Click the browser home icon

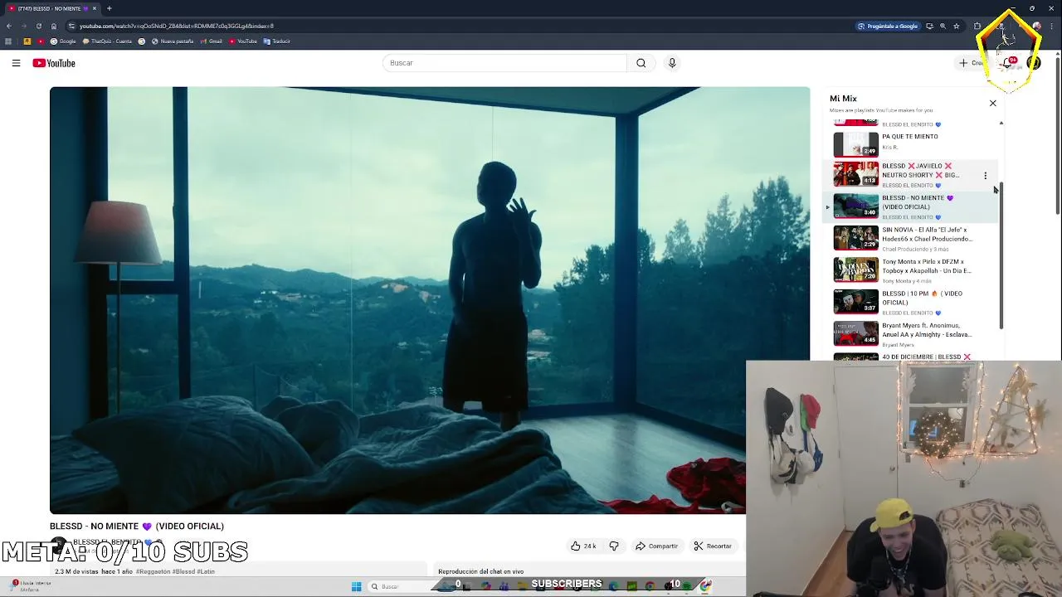[53, 26]
